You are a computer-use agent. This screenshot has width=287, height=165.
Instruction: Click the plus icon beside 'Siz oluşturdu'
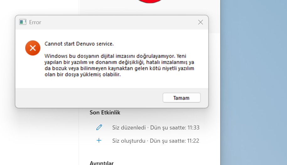point(99,140)
